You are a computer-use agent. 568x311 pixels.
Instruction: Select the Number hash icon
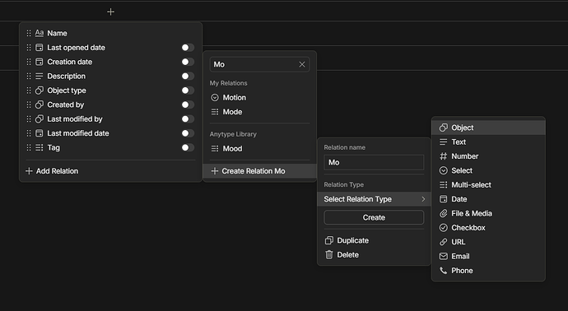click(x=444, y=156)
